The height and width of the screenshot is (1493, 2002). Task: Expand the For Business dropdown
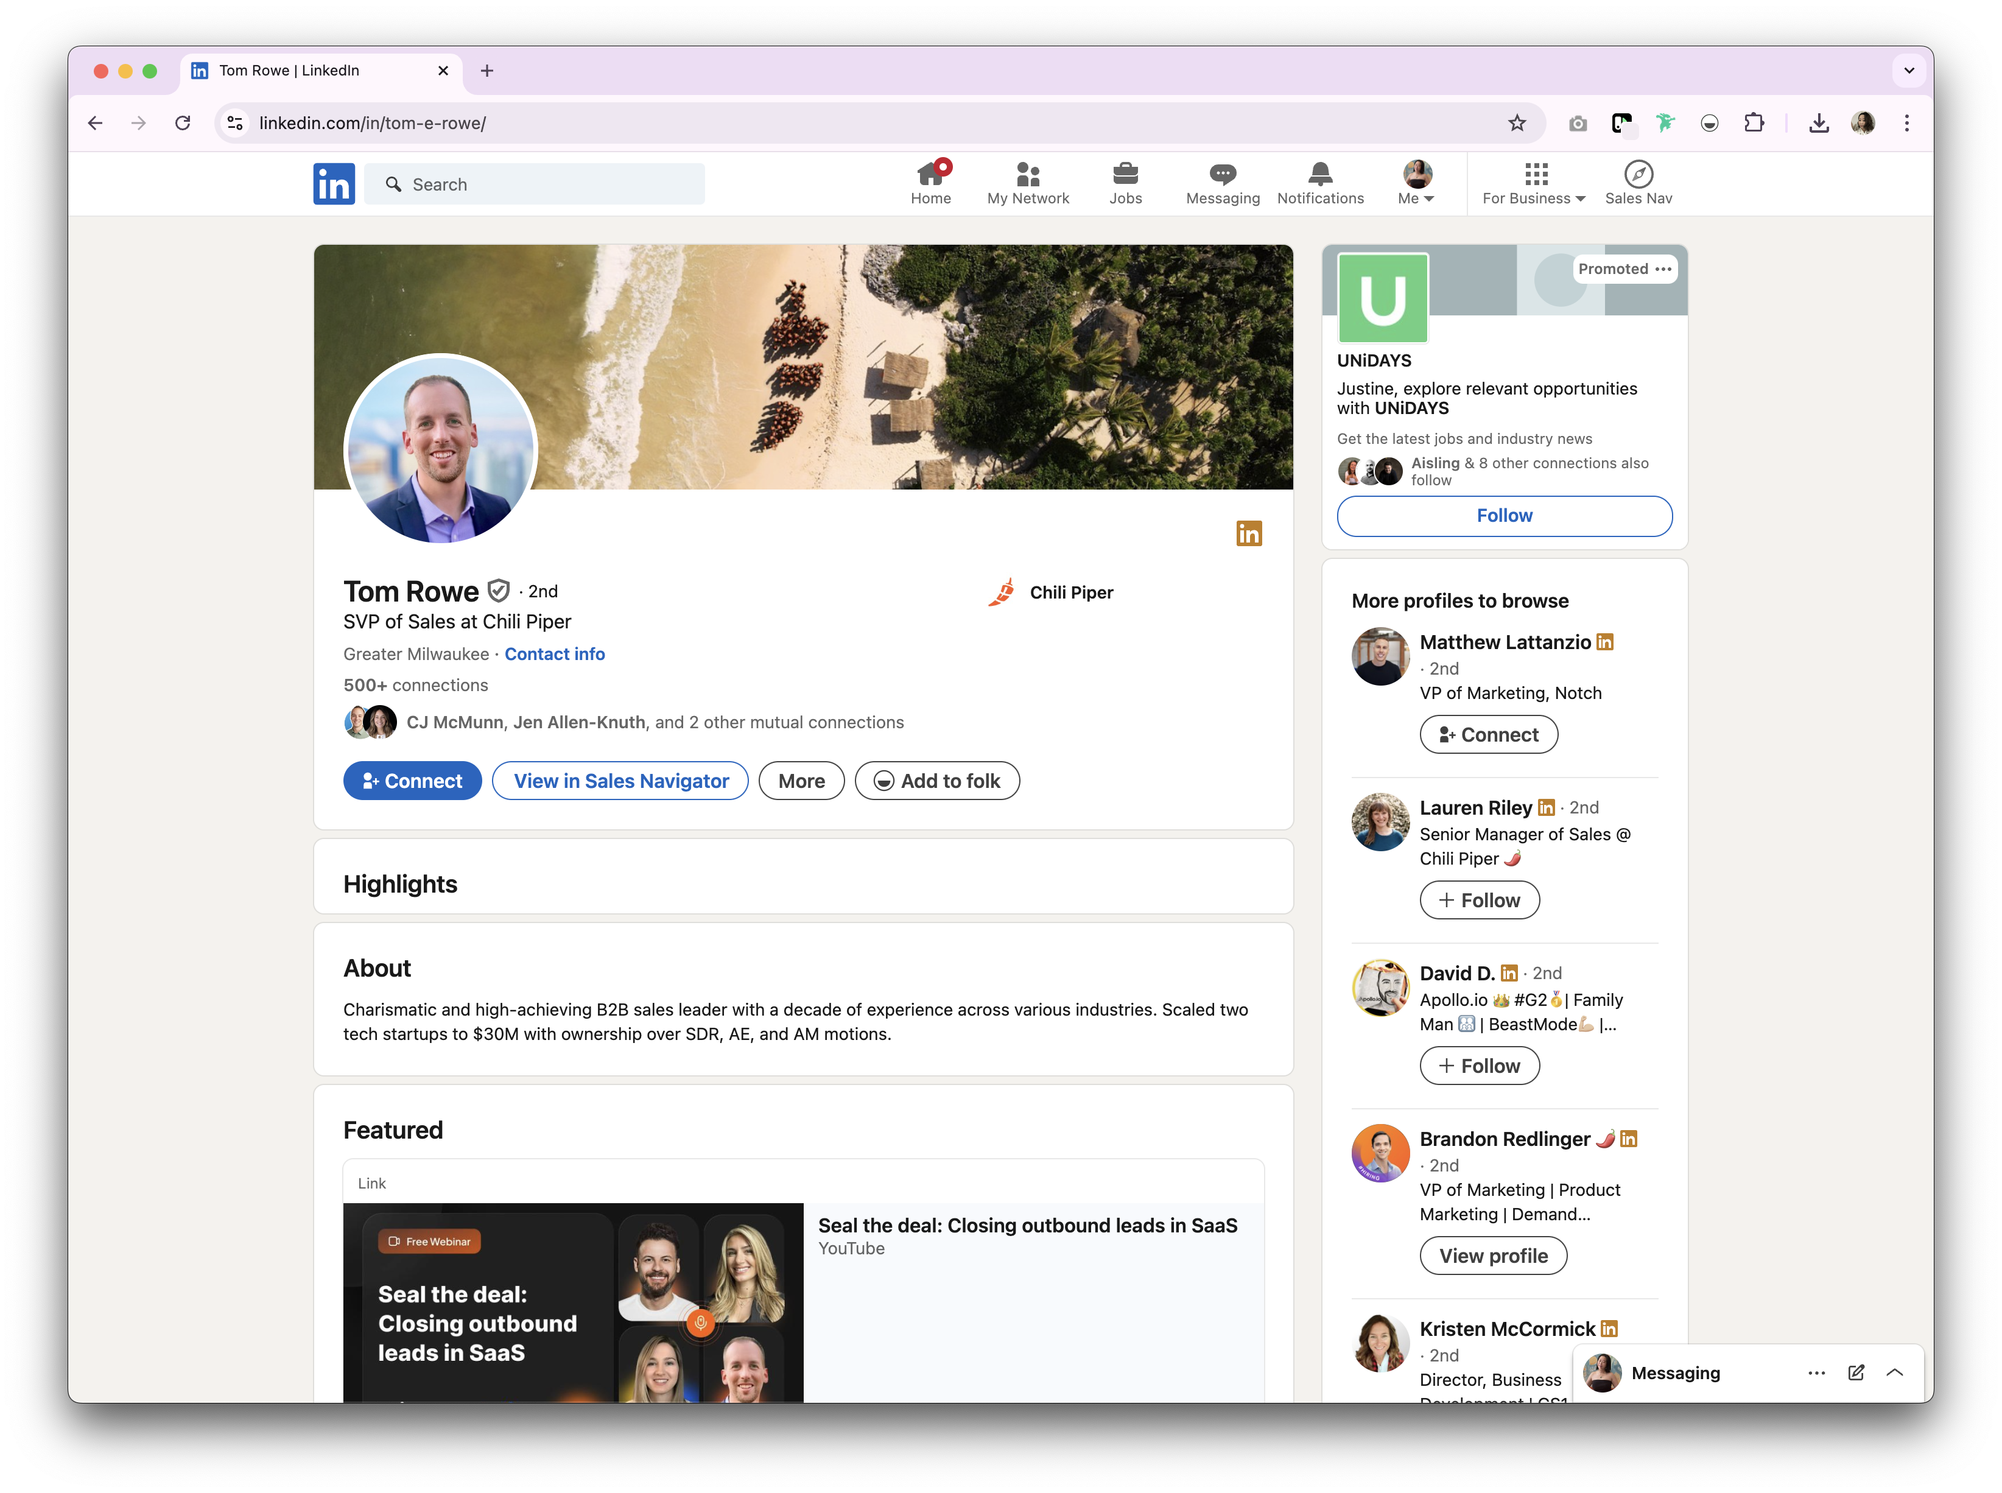(1534, 183)
